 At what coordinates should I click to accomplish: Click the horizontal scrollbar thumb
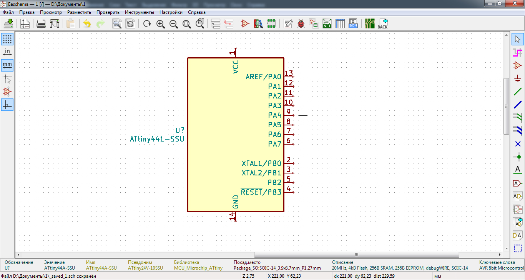[357, 255]
